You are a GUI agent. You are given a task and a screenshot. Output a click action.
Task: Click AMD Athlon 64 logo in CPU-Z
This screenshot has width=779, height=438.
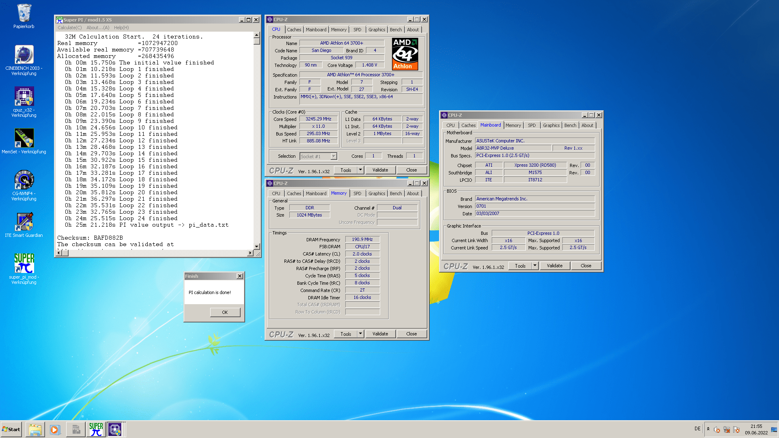405,54
